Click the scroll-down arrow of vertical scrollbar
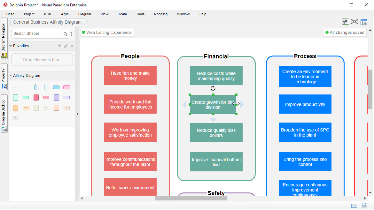This screenshot has width=374, height=210. click(370, 193)
